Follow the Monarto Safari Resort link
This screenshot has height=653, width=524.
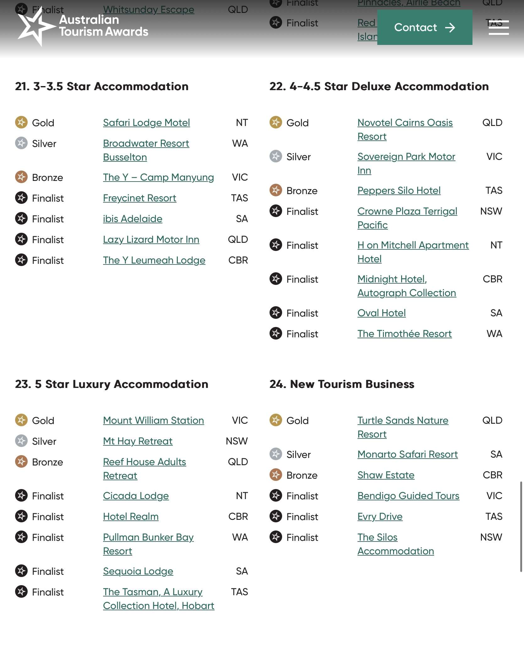tap(407, 454)
